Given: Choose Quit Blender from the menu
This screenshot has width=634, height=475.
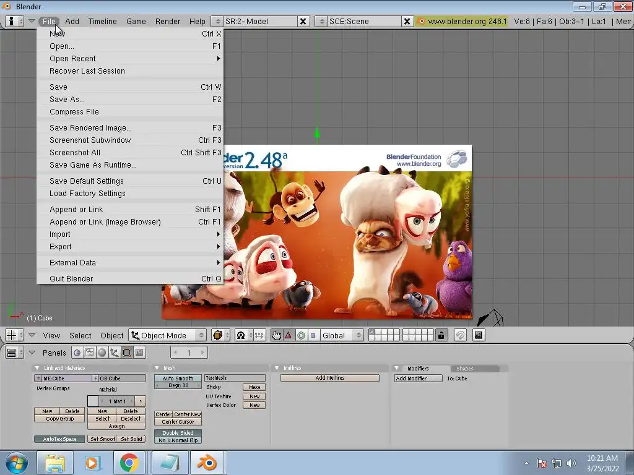Looking at the screenshot, I should coord(130,279).
